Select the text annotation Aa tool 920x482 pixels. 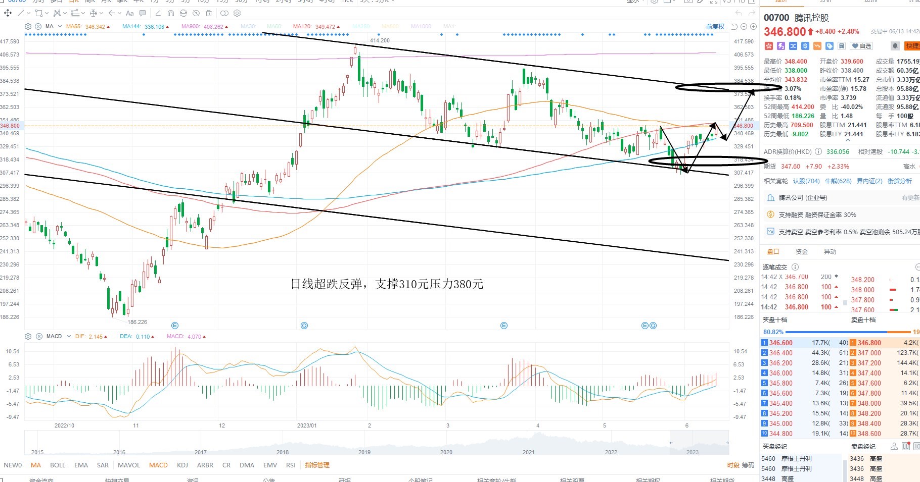[130, 13]
